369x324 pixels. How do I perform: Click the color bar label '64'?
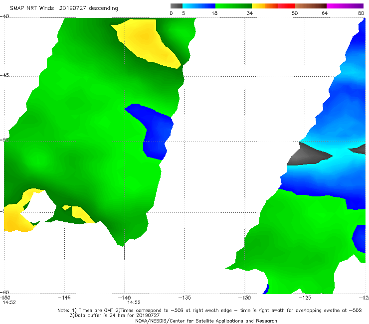point(325,13)
